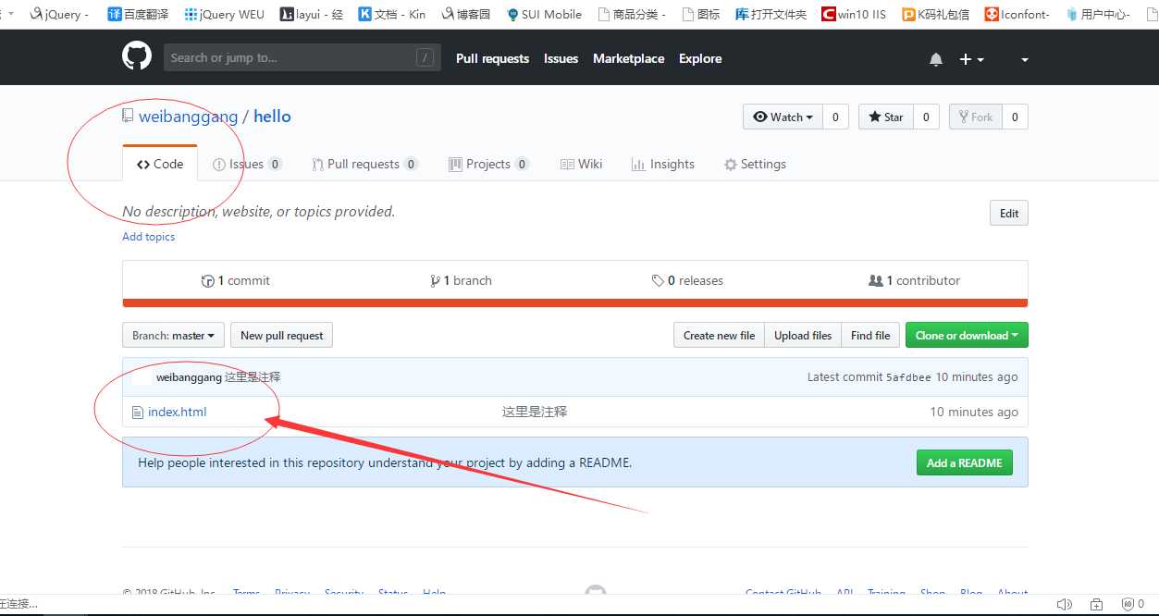Open the SUI Mobile bookmark
Screen dimensions: 1159x616
click(544, 14)
